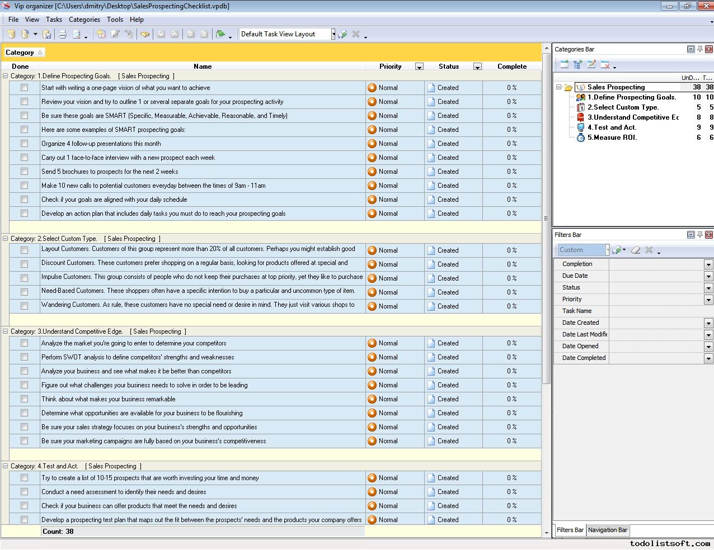The height and width of the screenshot is (550, 714).
Task: Click the Edit Category icon in Categories Bar
Action: coord(591,65)
